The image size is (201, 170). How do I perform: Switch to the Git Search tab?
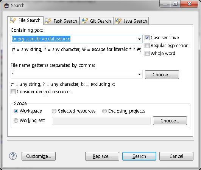click(x=97, y=21)
